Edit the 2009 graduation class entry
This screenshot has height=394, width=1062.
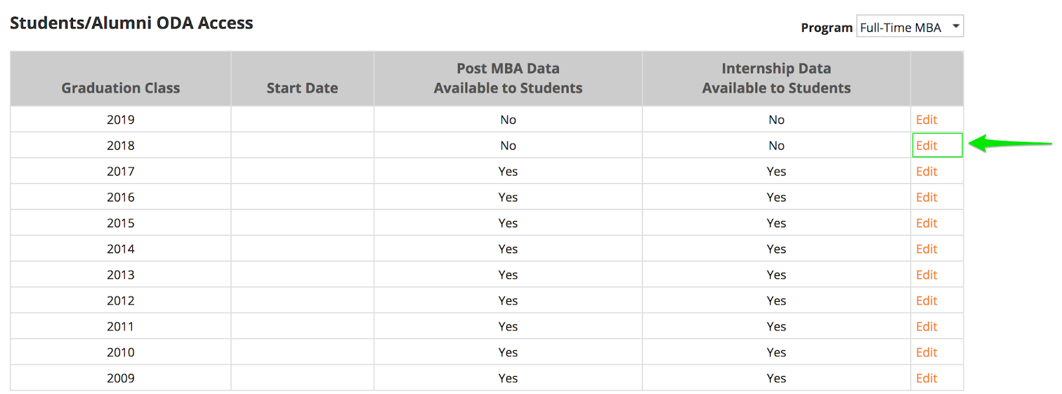tap(926, 378)
